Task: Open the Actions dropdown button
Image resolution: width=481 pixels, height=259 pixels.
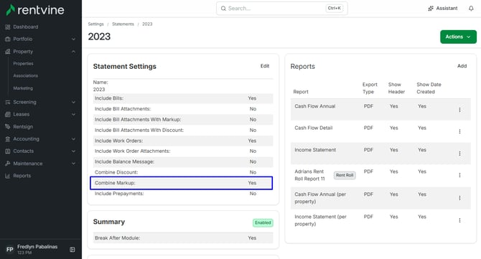Action: tap(458, 37)
